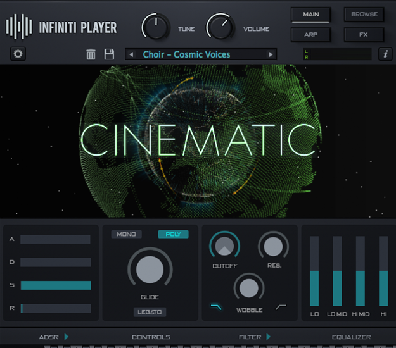Screen dimensions: 396x348
Task: Expand the ADSR section arrow
Action: click(x=66, y=337)
